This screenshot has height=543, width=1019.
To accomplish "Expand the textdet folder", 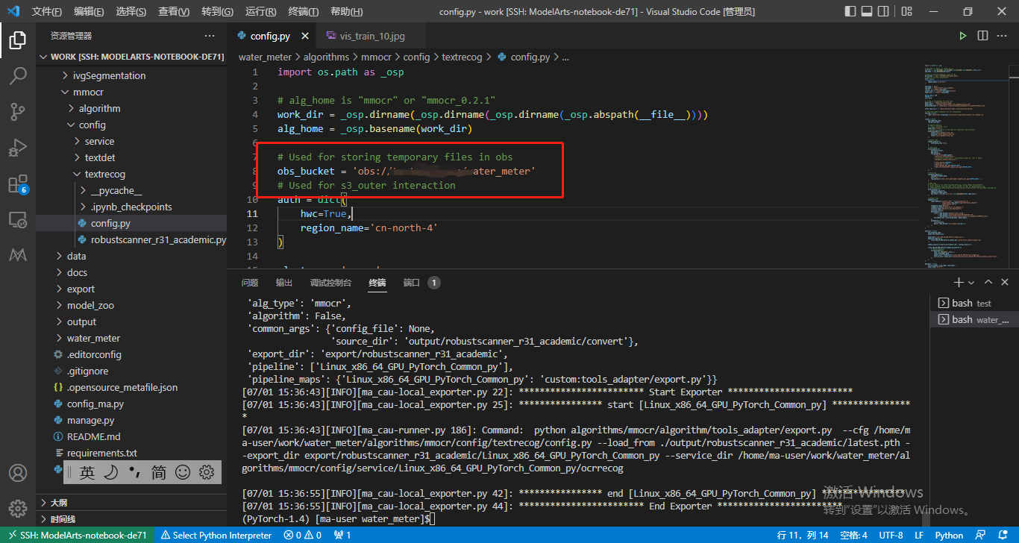I will click(x=131, y=157).
